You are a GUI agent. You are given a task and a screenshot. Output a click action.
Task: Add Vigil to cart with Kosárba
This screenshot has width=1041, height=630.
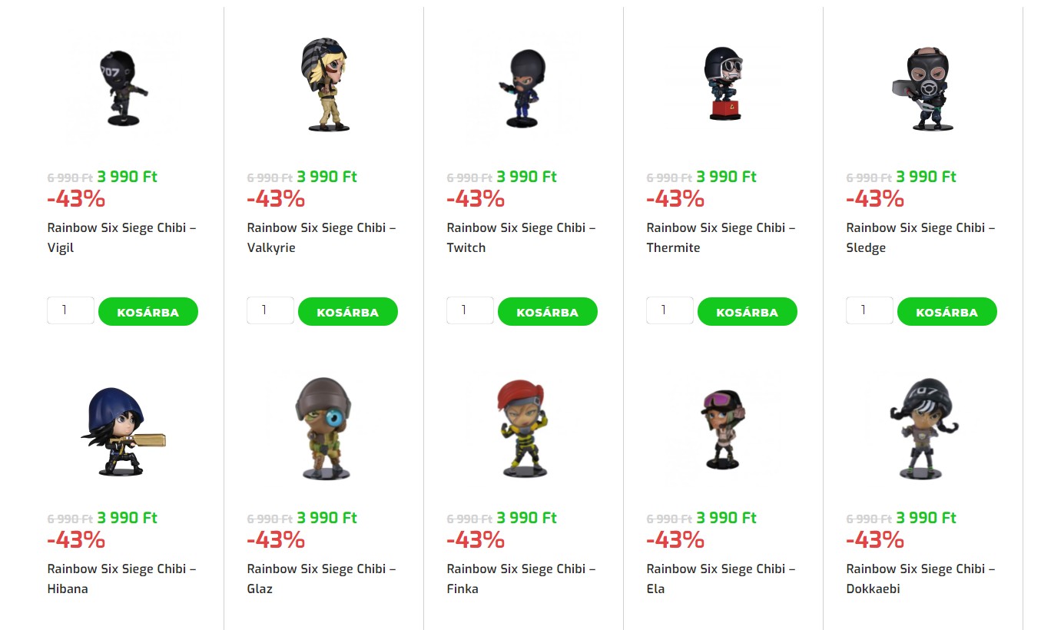click(148, 312)
